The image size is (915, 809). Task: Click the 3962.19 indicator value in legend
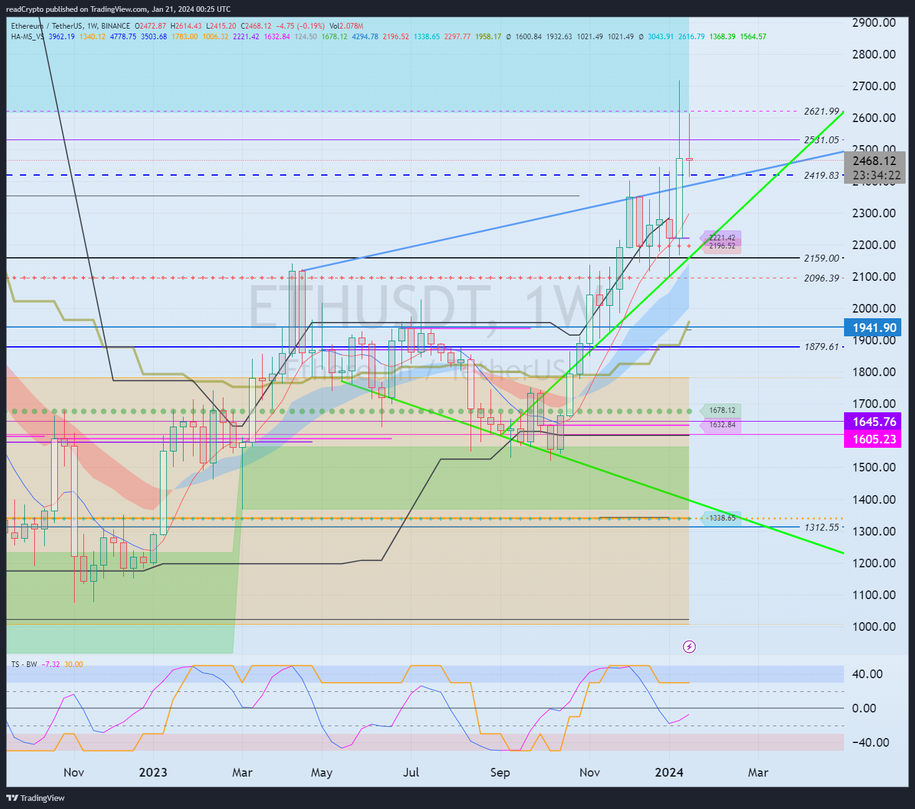[62, 37]
